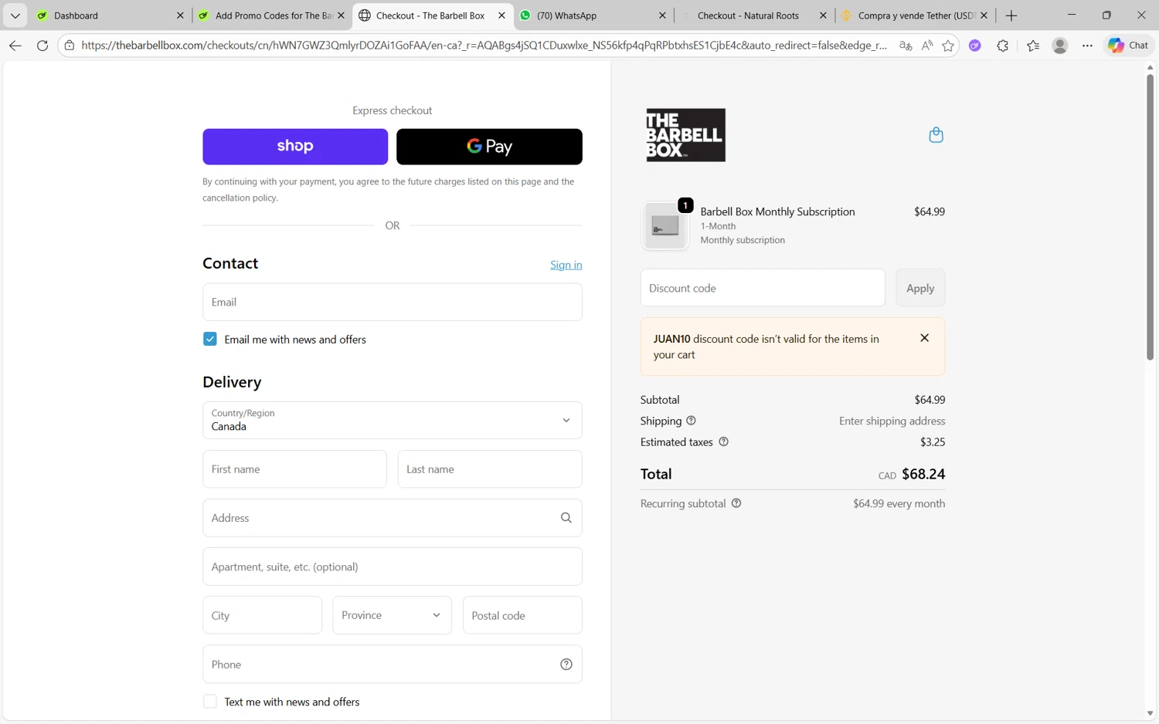View site information lock icon
Viewport: 1159px width, 724px height.
[70, 46]
